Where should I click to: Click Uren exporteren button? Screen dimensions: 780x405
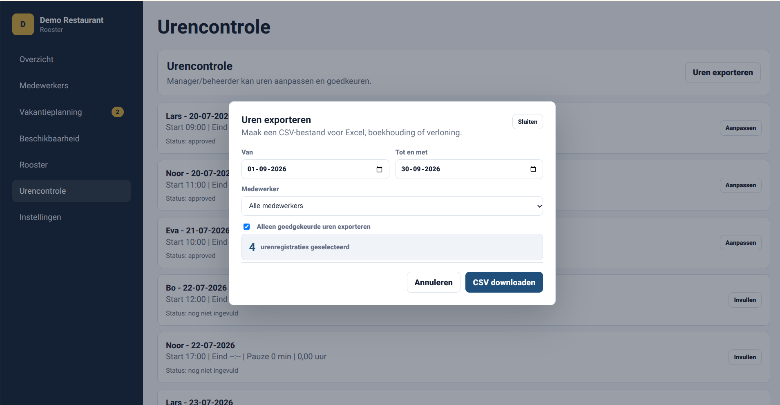(x=723, y=72)
